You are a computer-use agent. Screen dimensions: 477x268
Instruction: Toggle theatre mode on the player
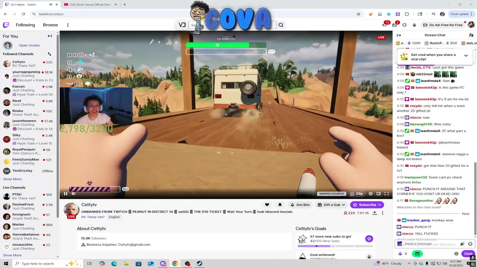tap(379, 194)
